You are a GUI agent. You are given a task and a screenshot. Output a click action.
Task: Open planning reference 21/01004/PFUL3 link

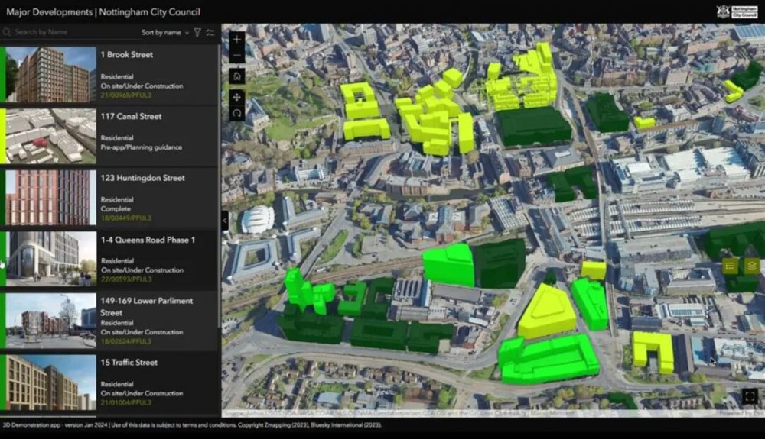[126, 402]
